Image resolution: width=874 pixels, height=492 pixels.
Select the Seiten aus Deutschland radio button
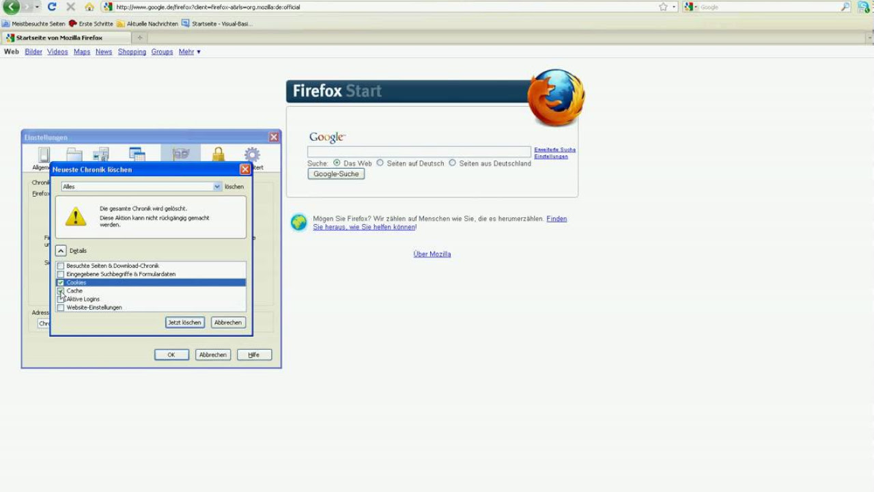pyautogui.click(x=452, y=163)
